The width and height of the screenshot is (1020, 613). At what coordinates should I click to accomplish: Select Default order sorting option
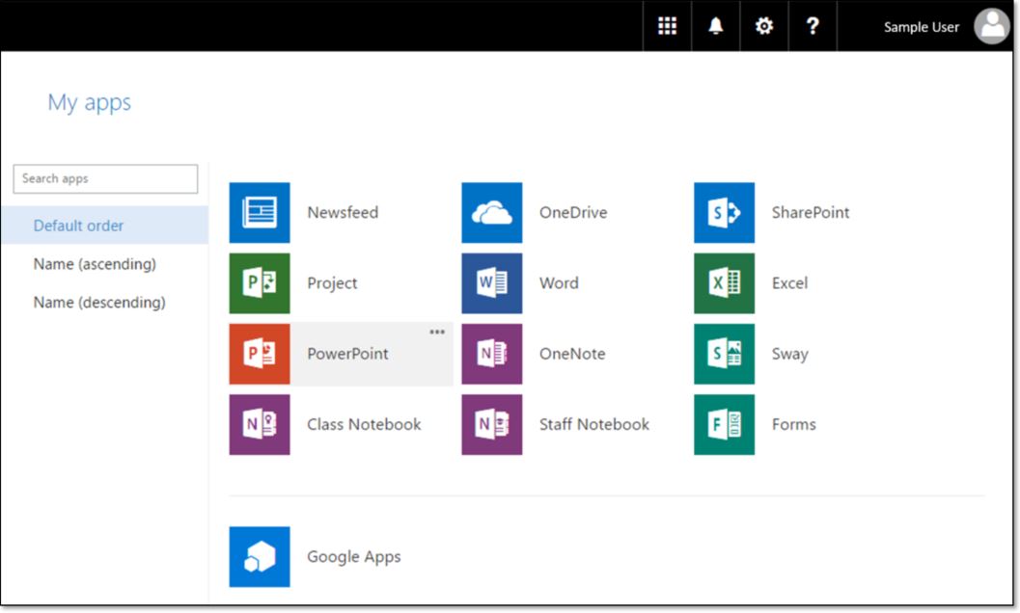79,226
